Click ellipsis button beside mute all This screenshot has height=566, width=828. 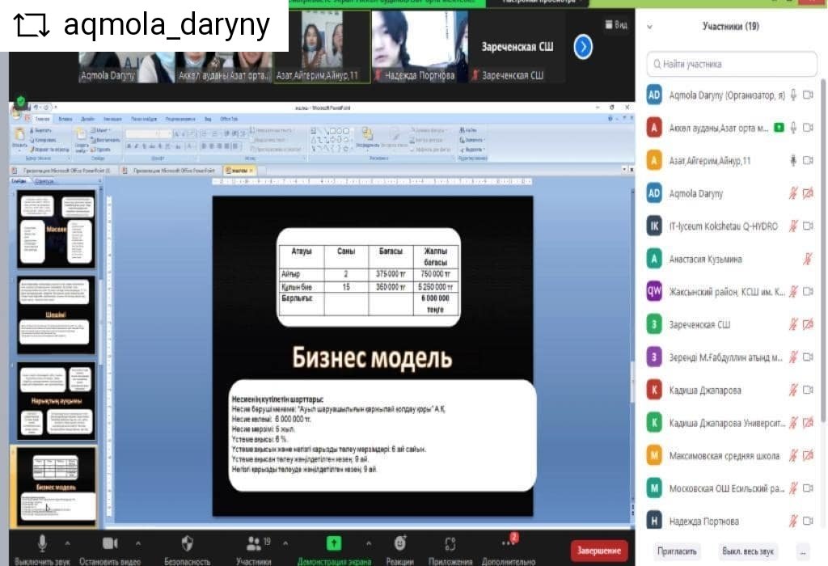pyautogui.click(x=803, y=551)
